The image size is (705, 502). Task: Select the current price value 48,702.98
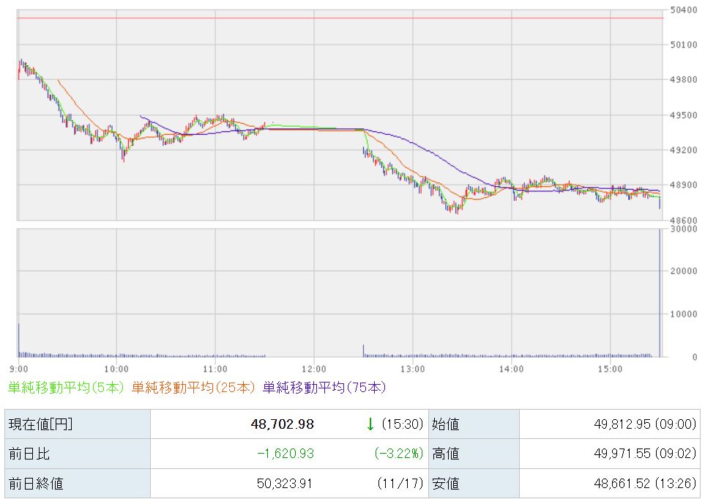pos(281,424)
